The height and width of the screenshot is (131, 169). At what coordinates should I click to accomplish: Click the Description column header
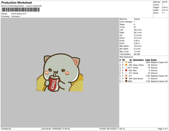tap(138, 60)
